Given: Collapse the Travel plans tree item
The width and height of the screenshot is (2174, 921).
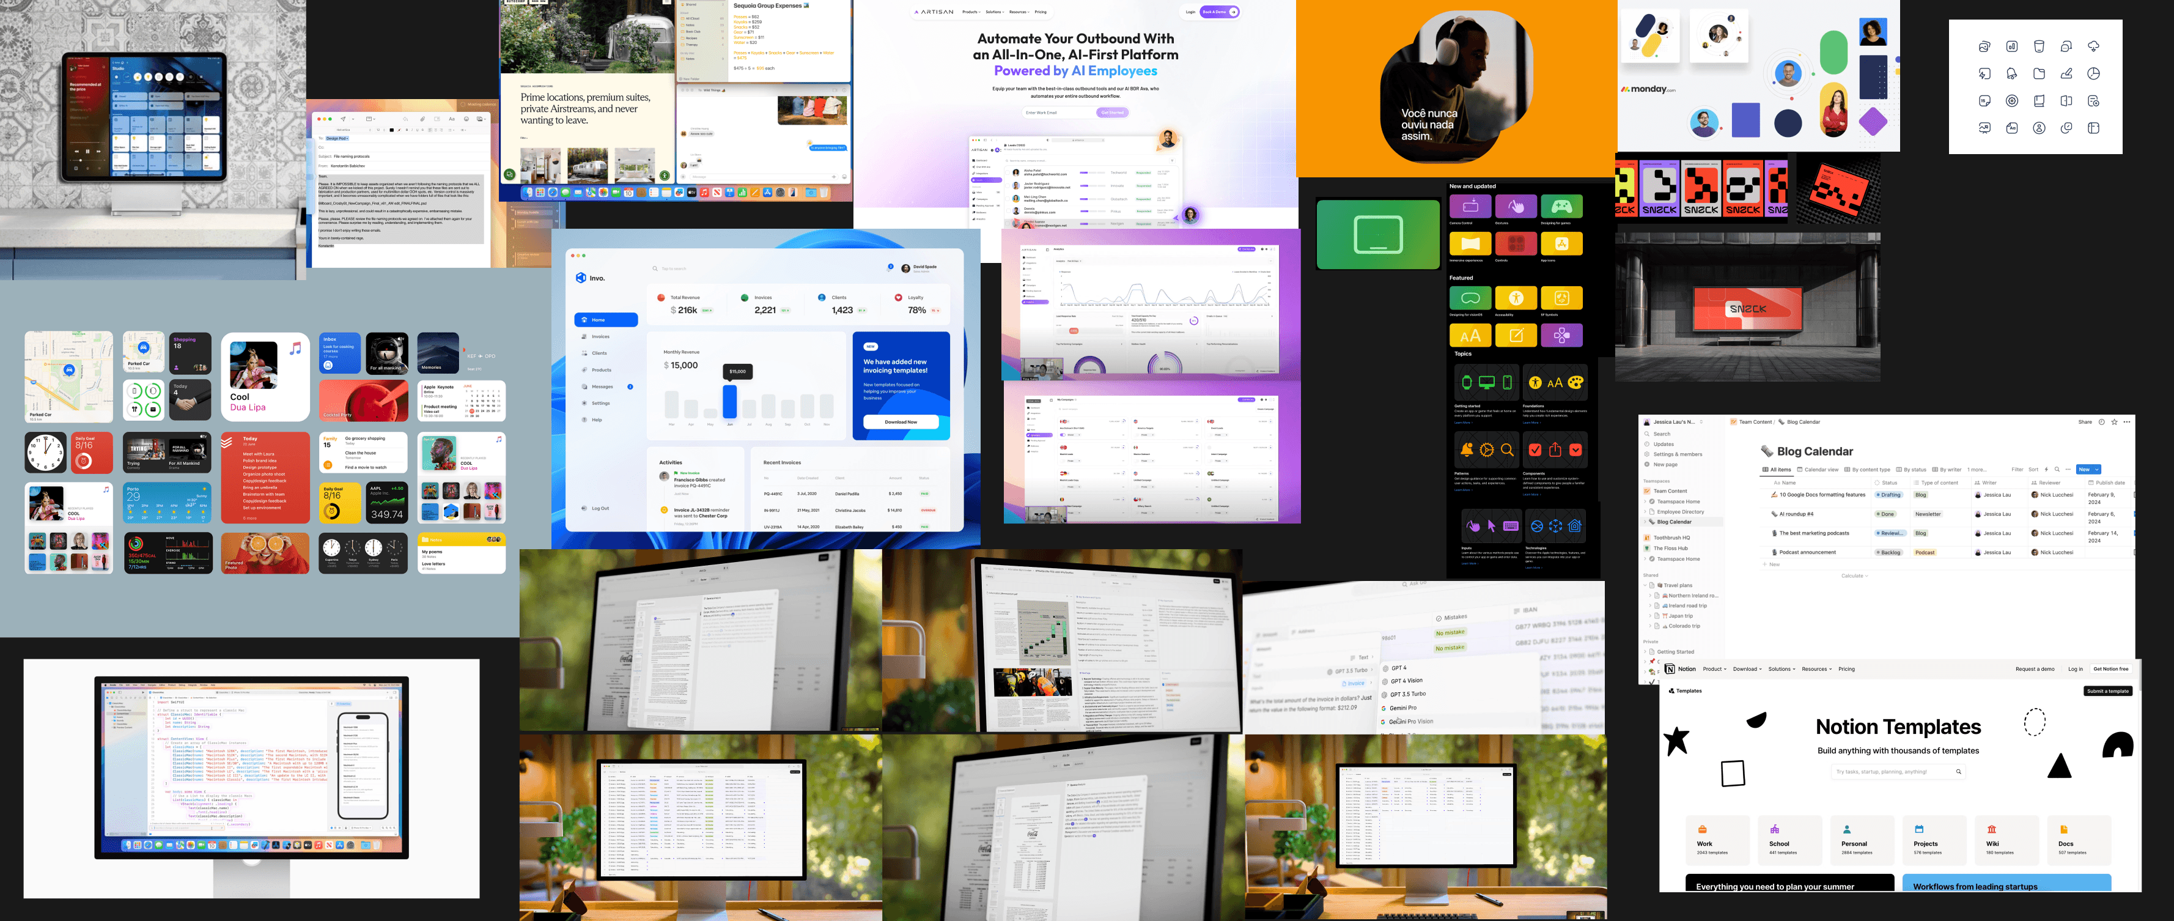Looking at the screenshot, I should point(1643,585).
